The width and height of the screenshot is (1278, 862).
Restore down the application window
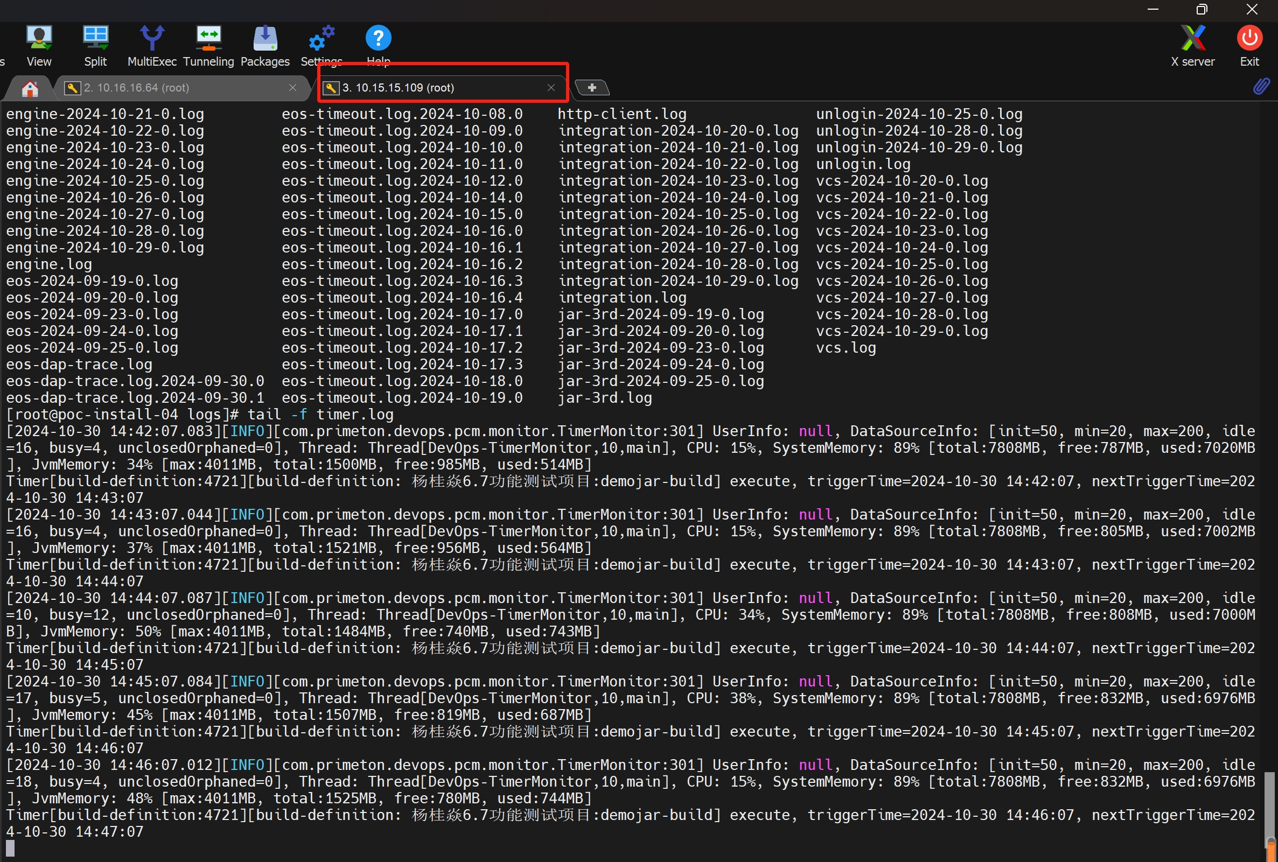click(1202, 9)
